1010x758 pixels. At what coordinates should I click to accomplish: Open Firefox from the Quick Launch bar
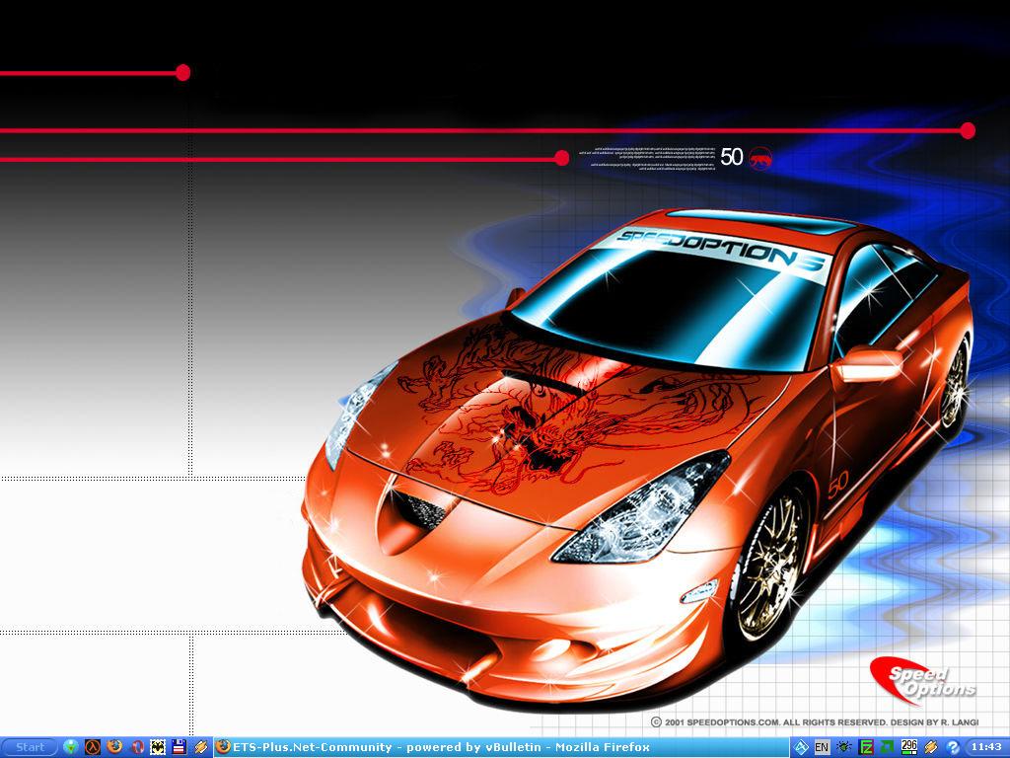tap(114, 747)
